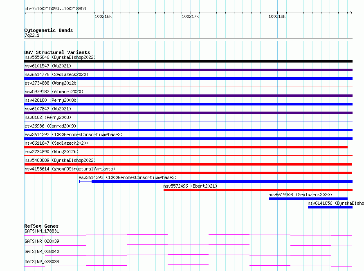The image size is (364, 271).
Task: Select the purple nsv6101547 variant bar
Action: (188, 70)
